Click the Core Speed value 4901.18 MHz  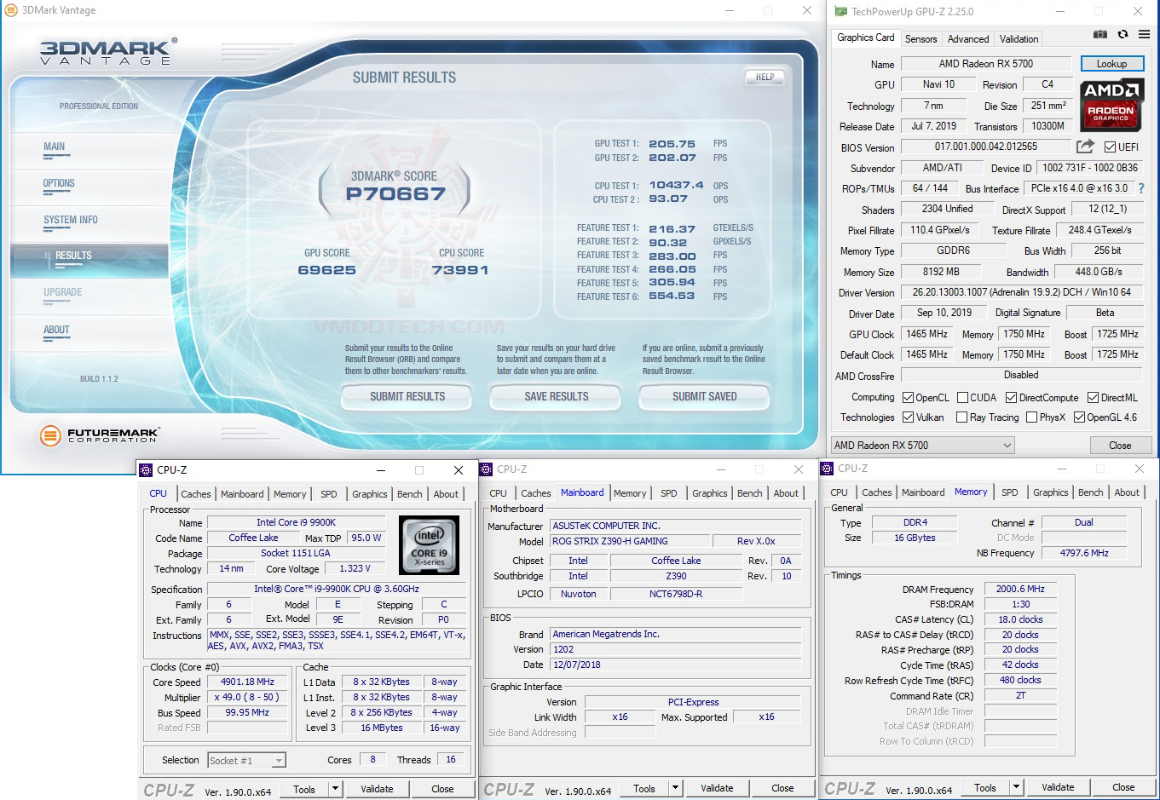click(x=247, y=682)
